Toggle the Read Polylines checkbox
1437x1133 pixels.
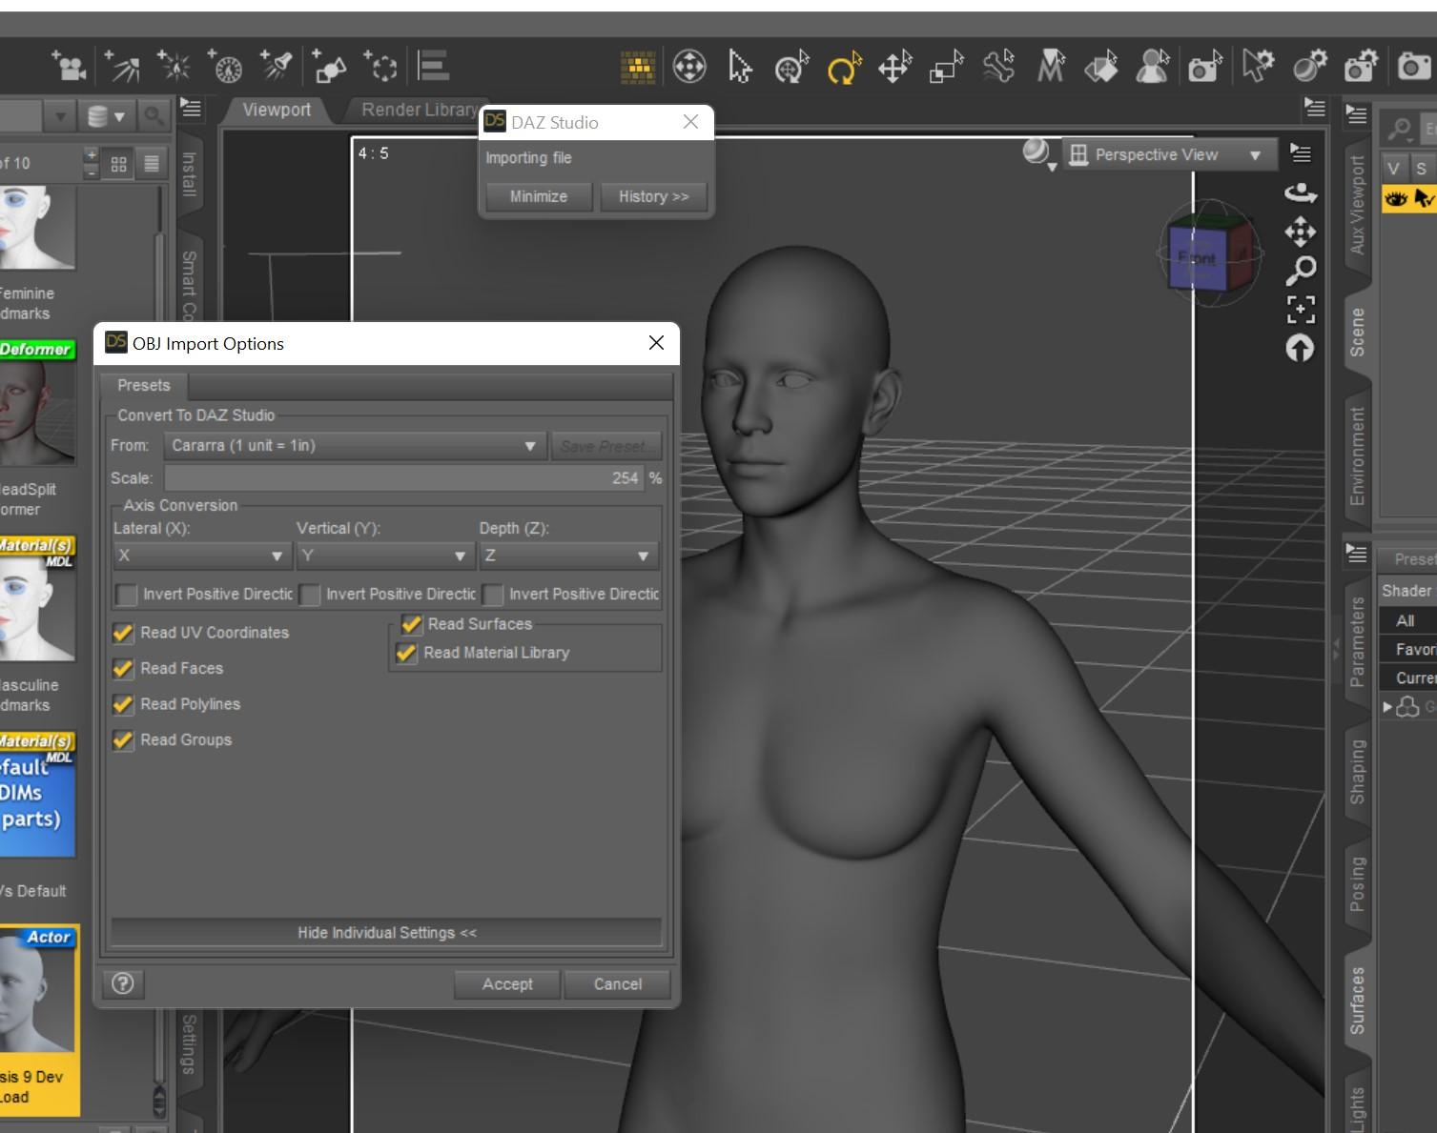(123, 704)
